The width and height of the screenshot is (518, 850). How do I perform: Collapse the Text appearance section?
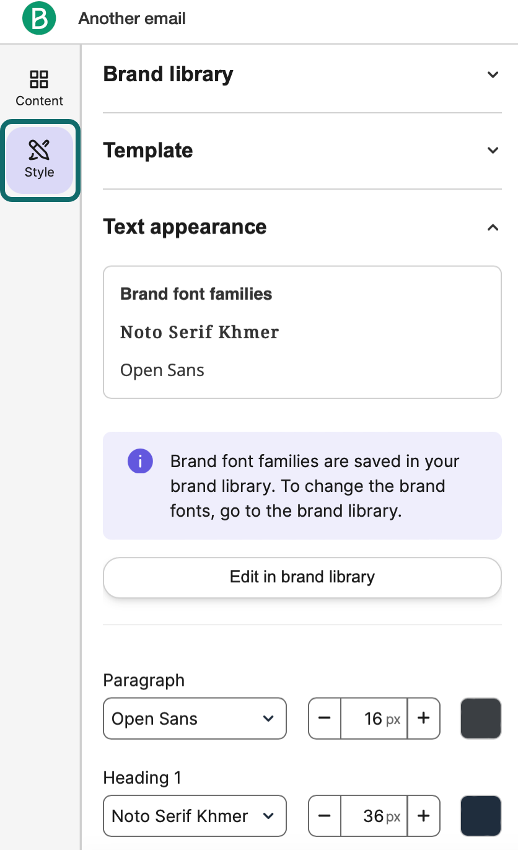coord(493,227)
